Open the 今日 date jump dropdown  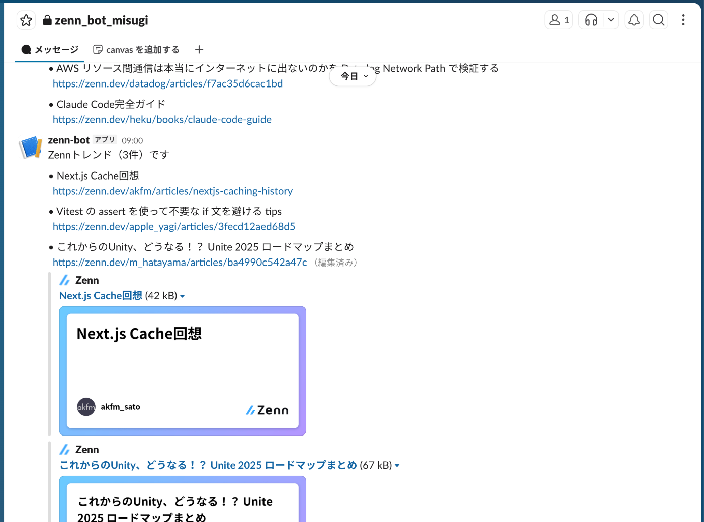tap(353, 76)
